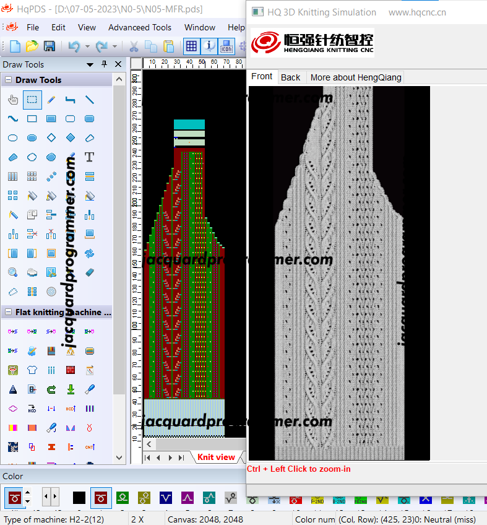Select the rectangular selection tool
This screenshot has height=525, width=487.
pyautogui.click(x=32, y=100)
